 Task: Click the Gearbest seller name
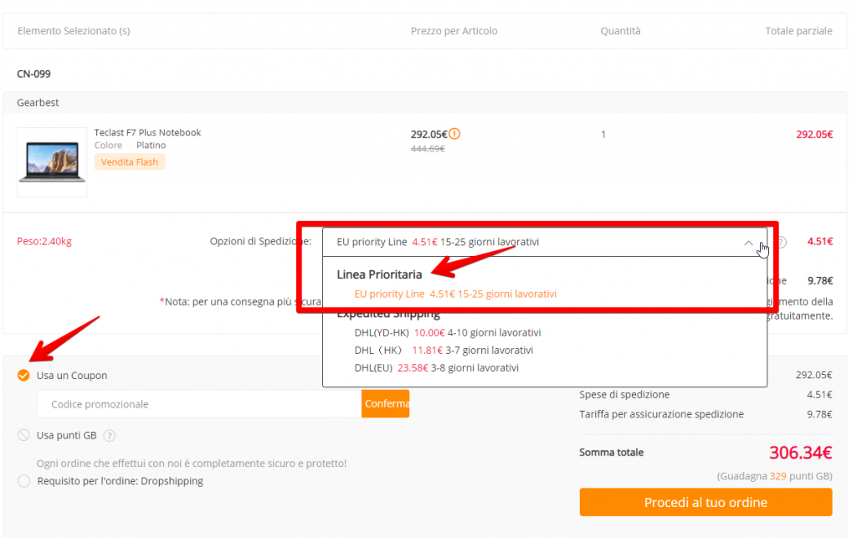[x=38, y=102]
